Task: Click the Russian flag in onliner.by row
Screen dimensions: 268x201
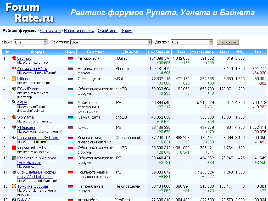Action: (70, 148)
